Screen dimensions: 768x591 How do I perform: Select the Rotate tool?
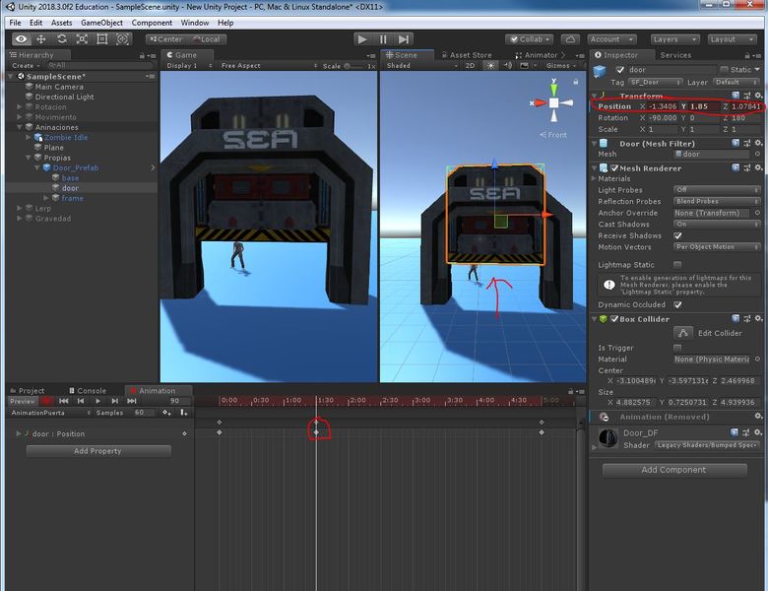click(62, 39)
